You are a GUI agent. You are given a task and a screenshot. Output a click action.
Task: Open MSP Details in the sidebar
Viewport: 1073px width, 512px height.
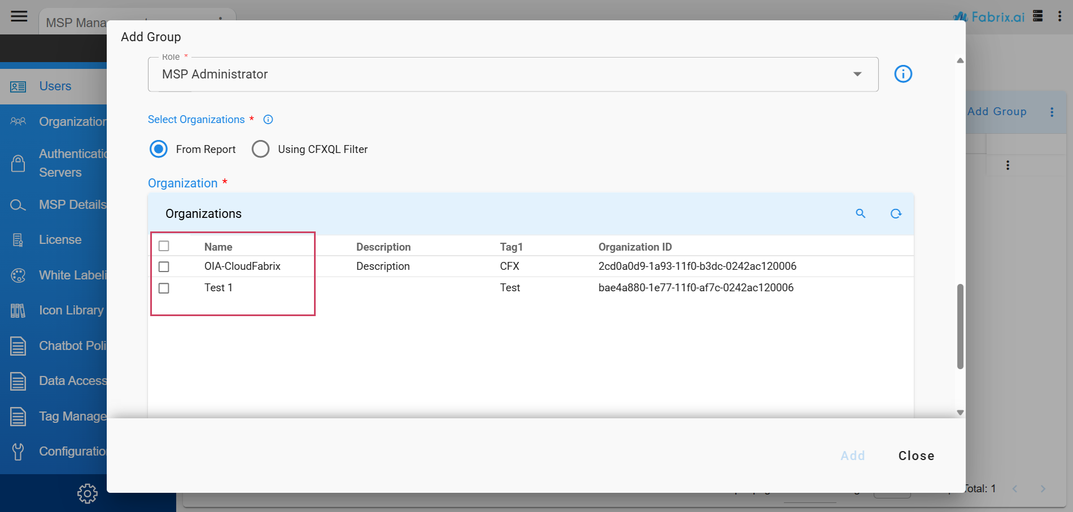pos(72,204)
